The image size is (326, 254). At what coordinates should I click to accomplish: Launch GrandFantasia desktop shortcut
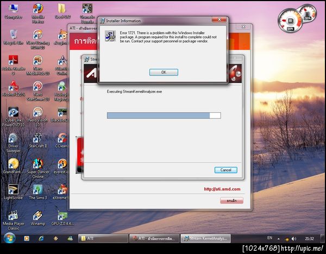point(13,166)
